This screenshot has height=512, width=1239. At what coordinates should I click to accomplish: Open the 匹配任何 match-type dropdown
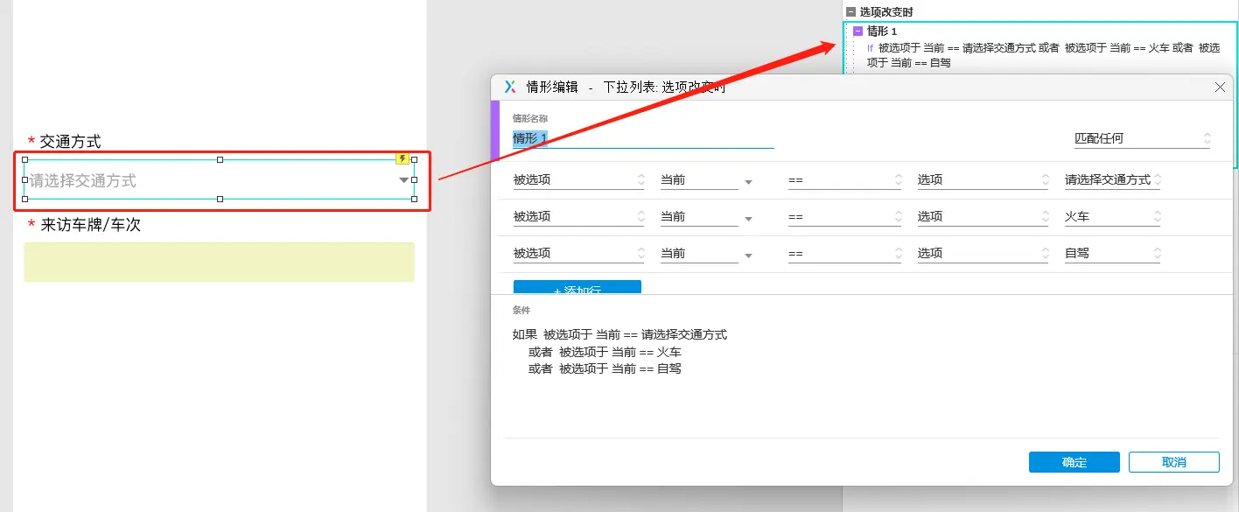[x=1142, y=138]
